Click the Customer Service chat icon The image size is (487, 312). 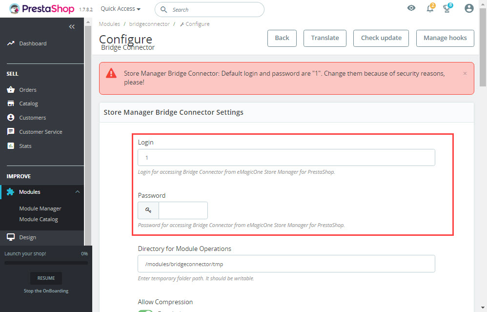tap(11, 131)
